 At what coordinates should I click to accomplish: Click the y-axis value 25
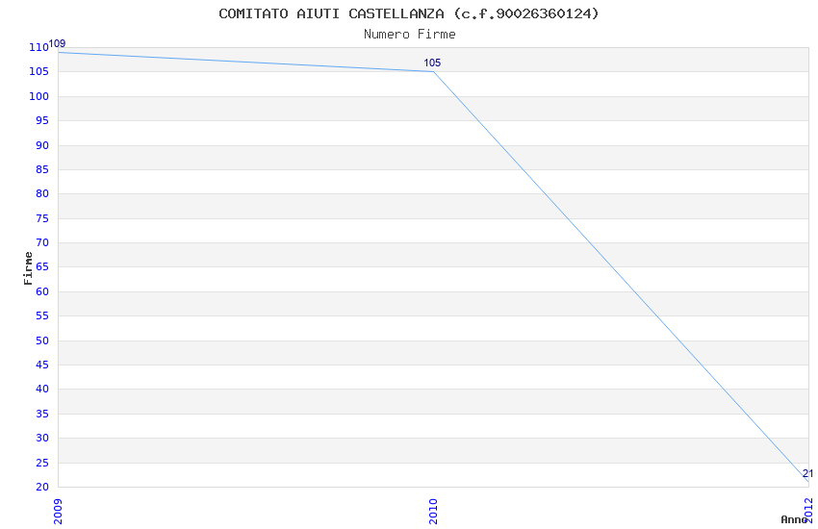pos(41,463)
